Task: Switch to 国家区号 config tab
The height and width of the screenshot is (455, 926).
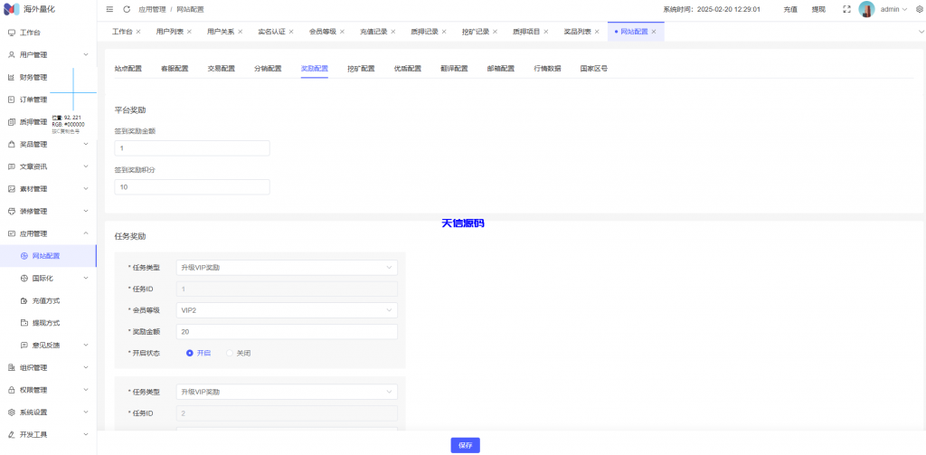Action: (594, 69)
